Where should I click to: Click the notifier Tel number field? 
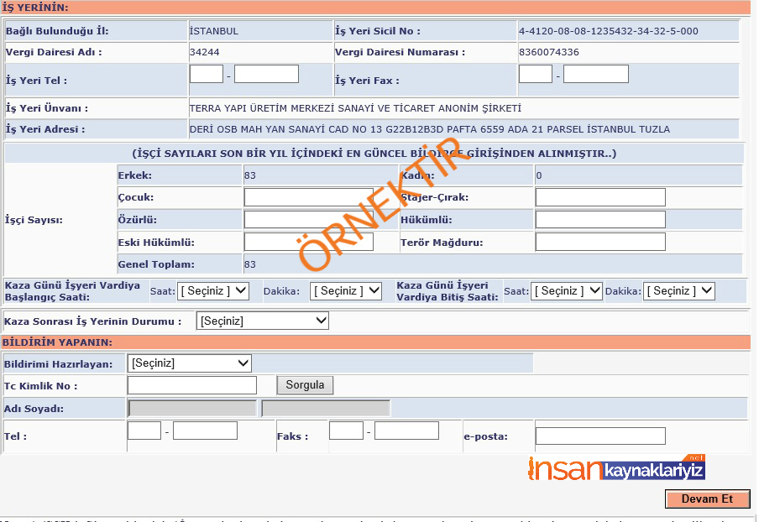point(205,431)
